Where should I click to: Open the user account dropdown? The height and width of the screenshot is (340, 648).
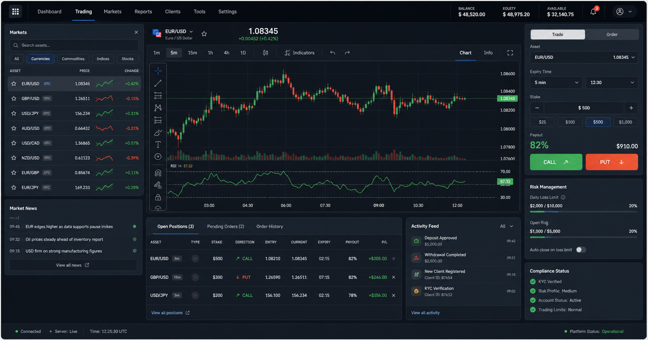coord(624,11)
